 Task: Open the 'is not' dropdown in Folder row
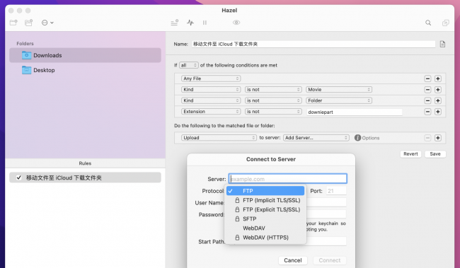[273, 100]
